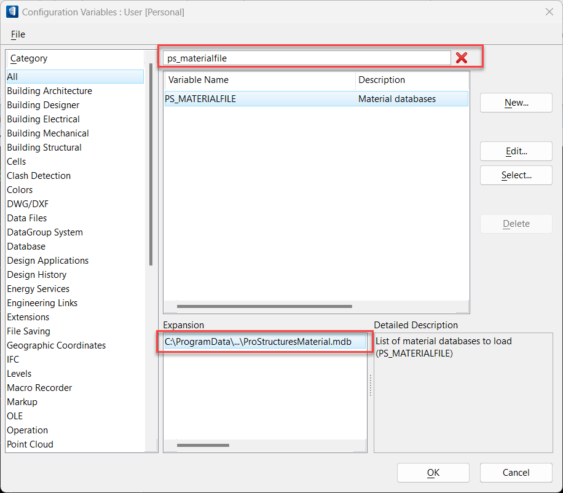Click the Variable Name column header

pos(259,80)
